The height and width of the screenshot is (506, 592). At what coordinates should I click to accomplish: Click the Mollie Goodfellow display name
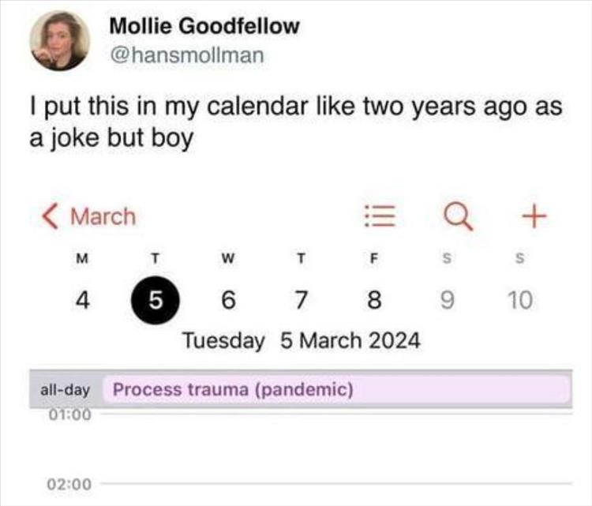(204, 25)
